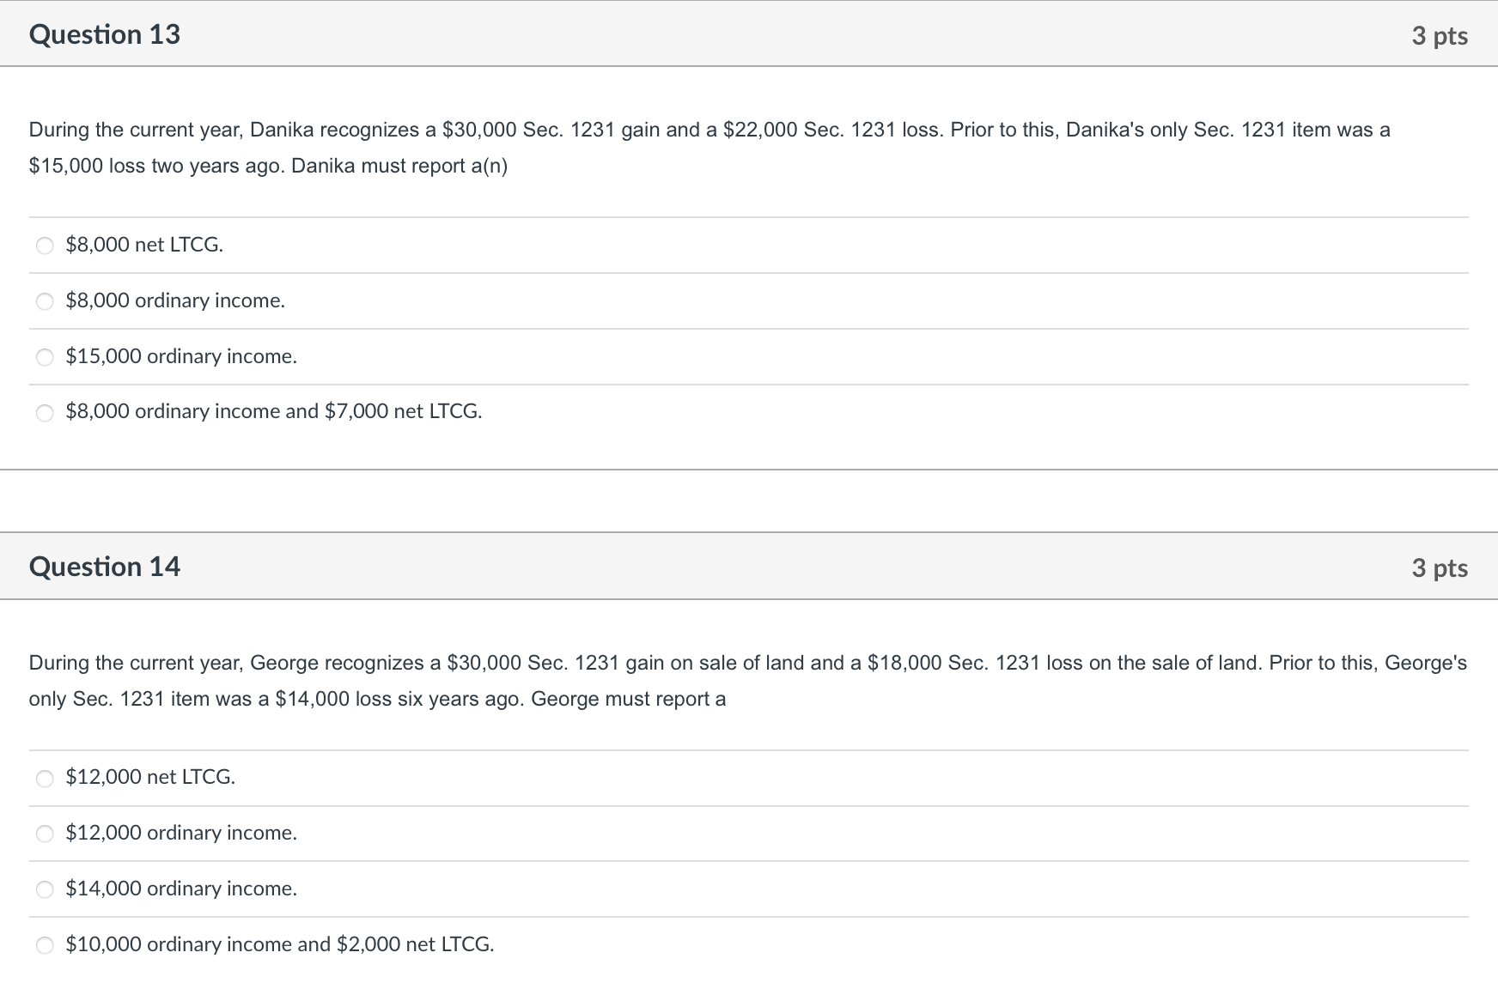Pick the "$15,000 ordinary income" radio button
Image resolution: width=1498 pixels, height=1001 pixels.
click(45, 357)
